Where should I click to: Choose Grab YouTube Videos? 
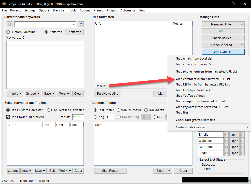tap(209, 96)
